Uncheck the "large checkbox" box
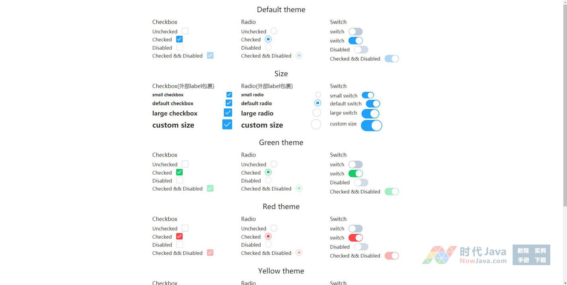Screen dimensions: 567x285 [x=228, y=113]
